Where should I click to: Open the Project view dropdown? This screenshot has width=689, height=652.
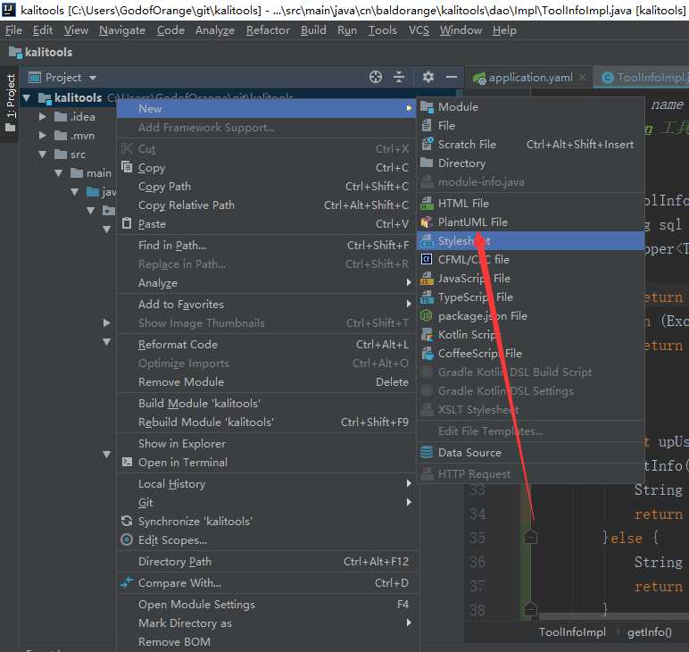pyautogui.click(x=93, y=78)
